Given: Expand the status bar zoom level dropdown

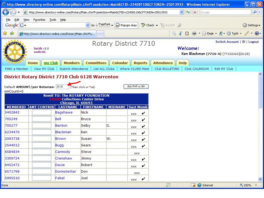Looking at the screenshot, I should [256, 185].
